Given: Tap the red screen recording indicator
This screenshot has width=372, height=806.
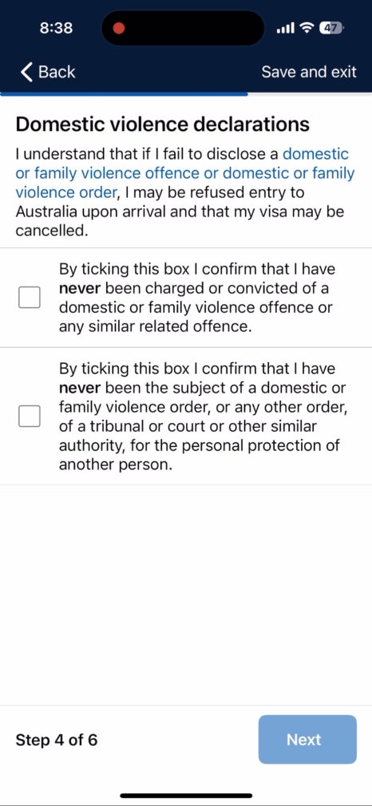Looking at the screenshot, I should 120,28.
